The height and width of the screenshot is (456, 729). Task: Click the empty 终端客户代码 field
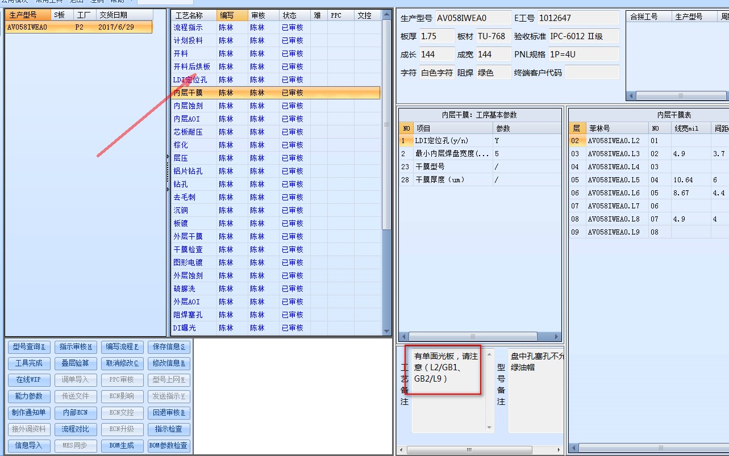coord(592,72)
